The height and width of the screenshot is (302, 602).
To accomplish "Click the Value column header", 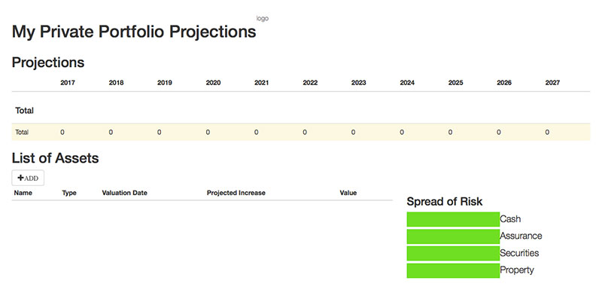I will [348, 193].
